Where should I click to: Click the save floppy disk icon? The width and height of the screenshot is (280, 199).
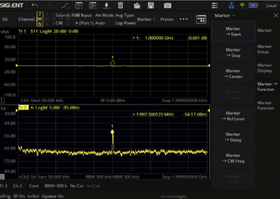151,6
